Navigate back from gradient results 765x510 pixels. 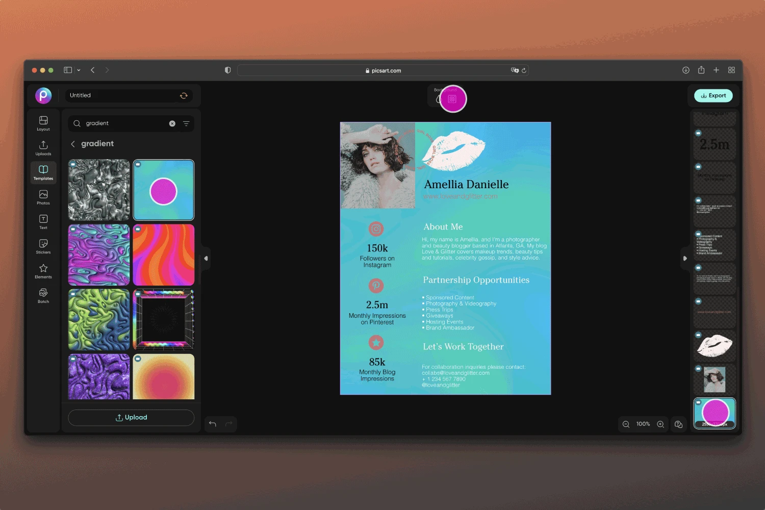point(73,144)
